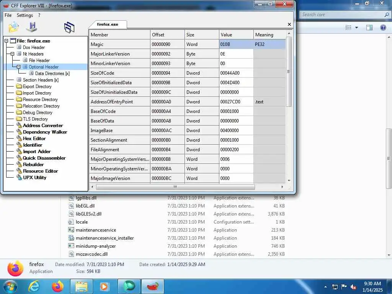Click the Open file toolbar icon
This screenshot has width=392, height=294.
pyautogui.click(x=13, y=27)
